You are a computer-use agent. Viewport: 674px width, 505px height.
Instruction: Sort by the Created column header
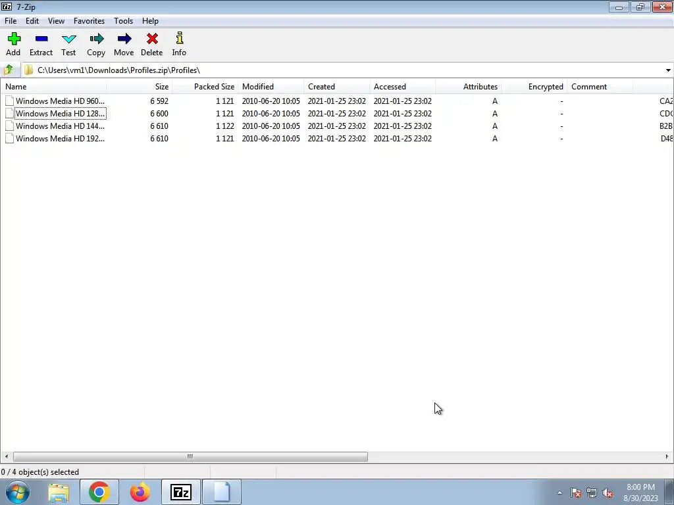[336, 87]
